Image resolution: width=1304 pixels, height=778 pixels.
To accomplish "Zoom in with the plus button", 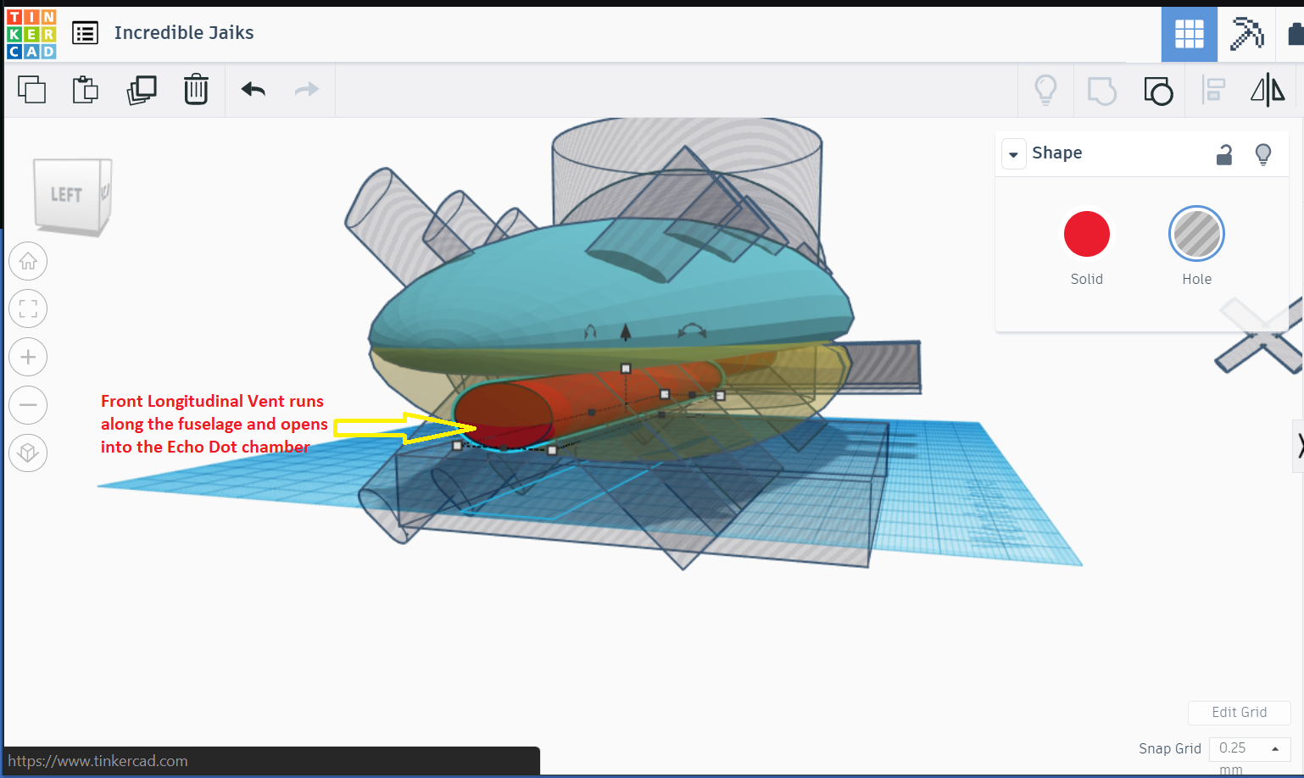I will (28, 357).
